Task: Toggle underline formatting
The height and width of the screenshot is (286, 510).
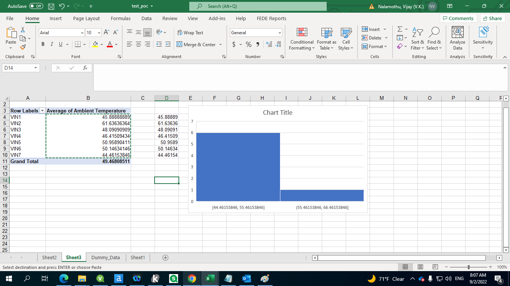Action: coord(60,44)
